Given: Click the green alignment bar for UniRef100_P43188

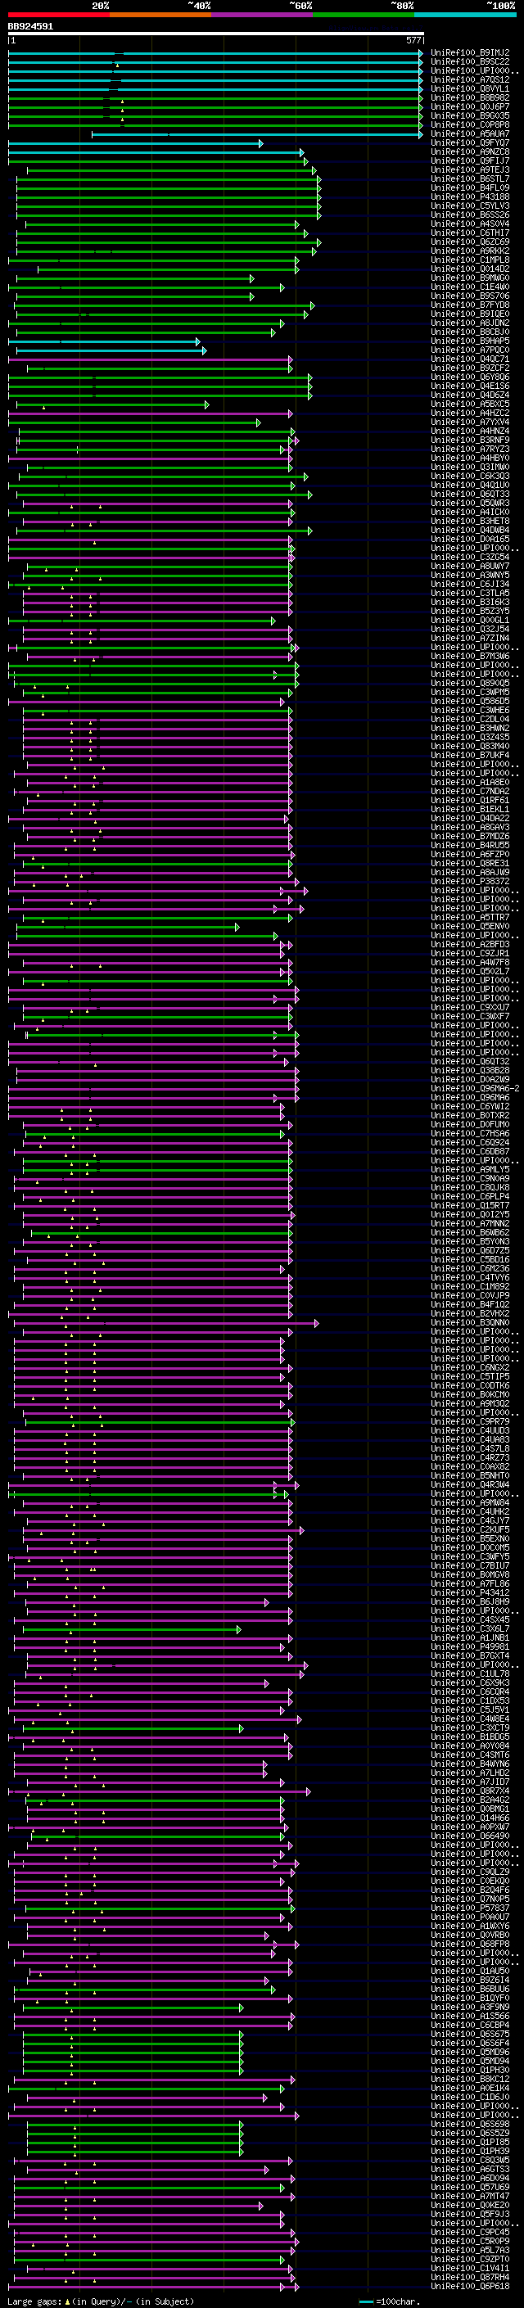Looking at the screenshot, I should (169, 197).
